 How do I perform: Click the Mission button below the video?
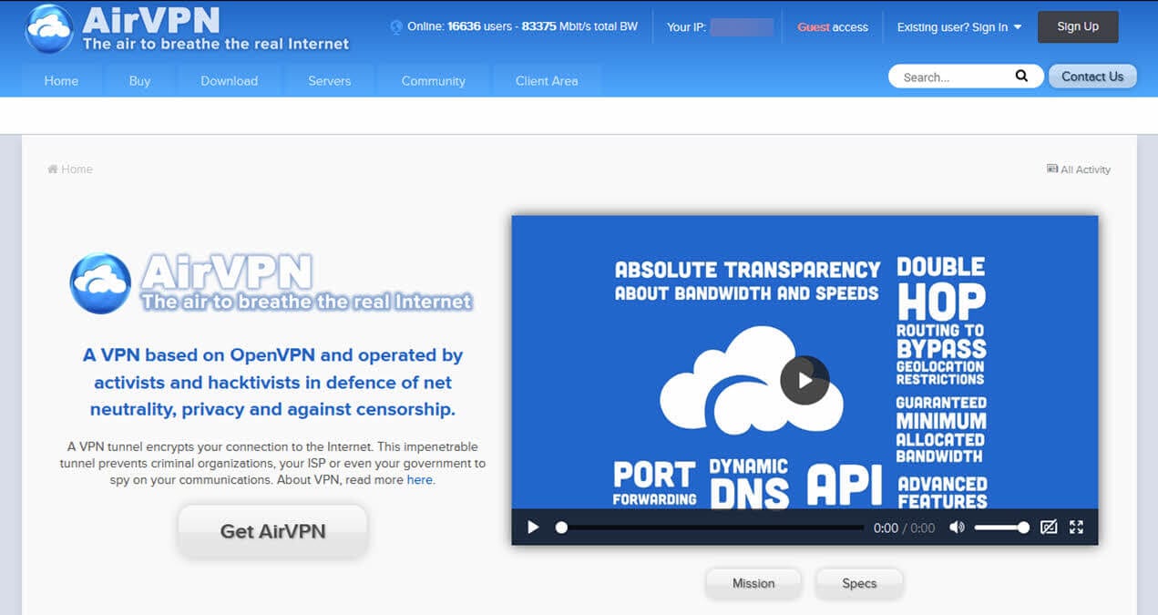tap(753, 583)
